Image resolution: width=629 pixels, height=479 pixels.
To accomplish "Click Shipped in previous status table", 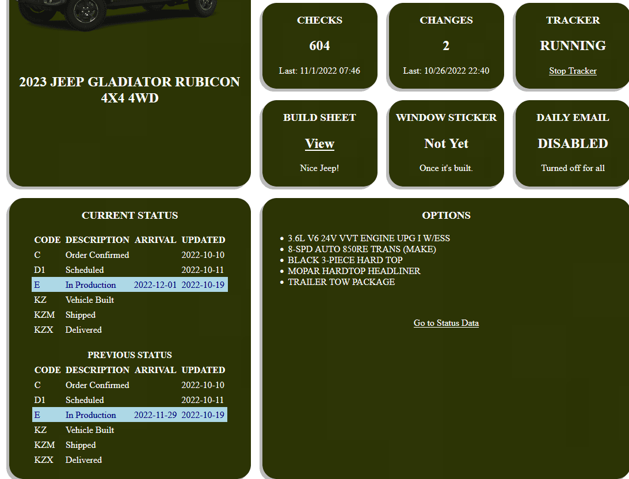I will (x=80, y=445).
